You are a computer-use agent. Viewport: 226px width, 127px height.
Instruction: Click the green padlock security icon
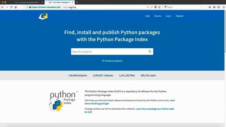[30, 7]
